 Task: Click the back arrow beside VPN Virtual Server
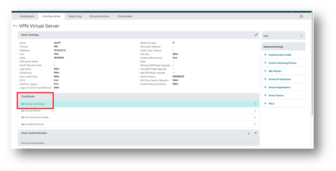tap(15, 26)
